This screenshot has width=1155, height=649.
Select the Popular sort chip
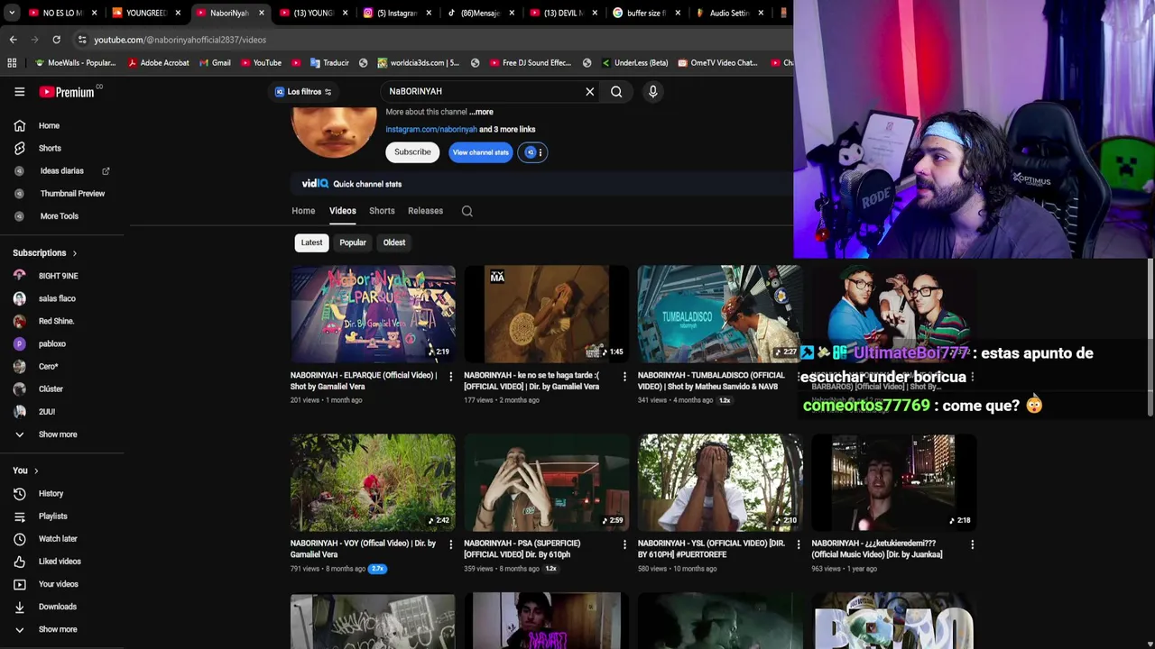click(x=353, y=242)
